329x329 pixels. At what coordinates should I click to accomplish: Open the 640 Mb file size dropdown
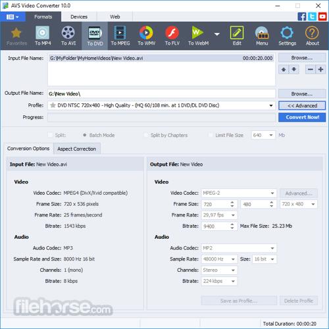[271, 135]
